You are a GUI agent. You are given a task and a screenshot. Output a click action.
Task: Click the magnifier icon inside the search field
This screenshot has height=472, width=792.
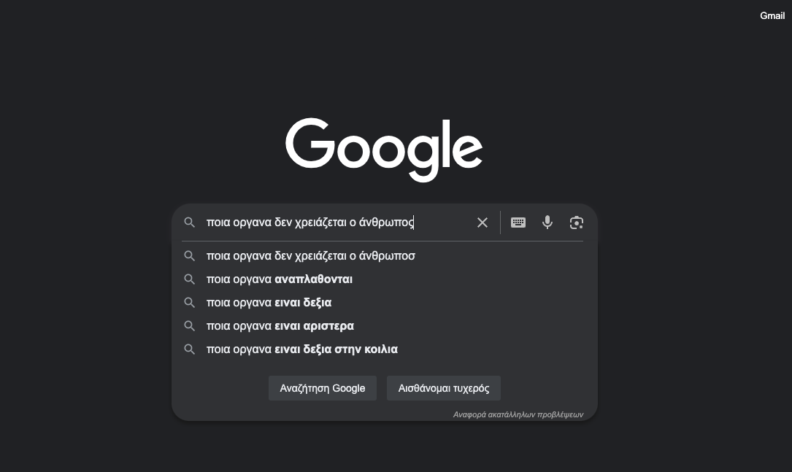(189, 222)
